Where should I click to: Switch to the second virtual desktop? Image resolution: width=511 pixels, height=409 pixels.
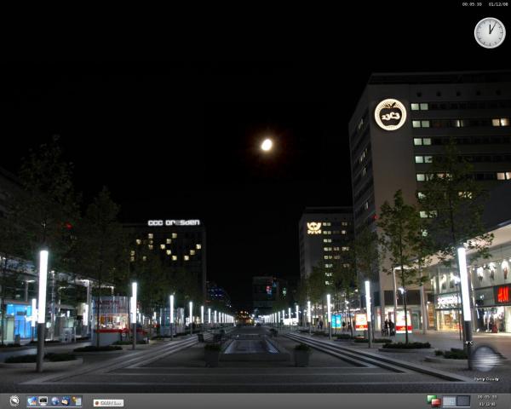[462, 401]
